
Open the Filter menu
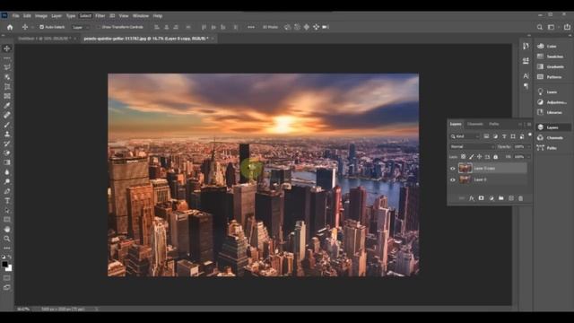coord(100,16)
